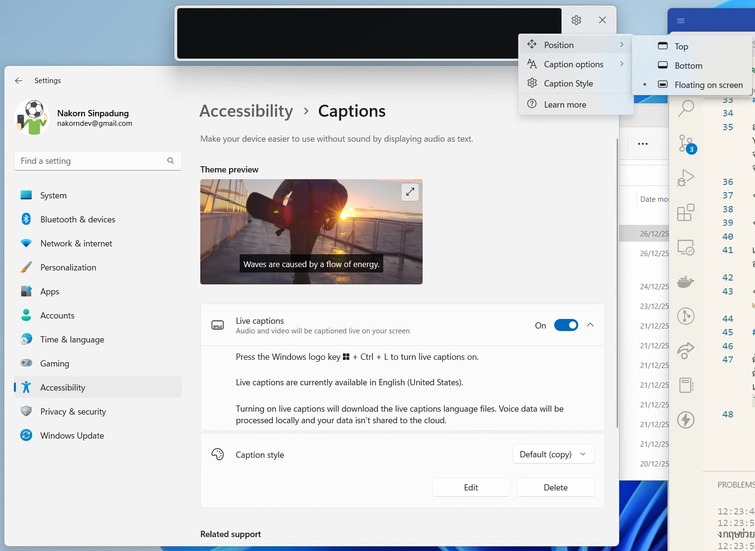The height and width of the screenshot is (551, 755).
Task: Open live captions settings gear
Action: pos(576,20)
